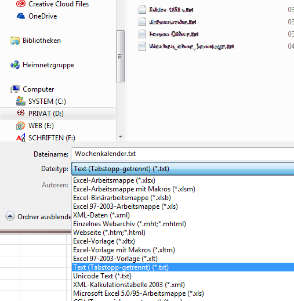This screenshot has width=294, height=301.
Task: Choose XML-Kalkulationstabelle 2003 (*.xml)
Action: (x=183, y=285)
